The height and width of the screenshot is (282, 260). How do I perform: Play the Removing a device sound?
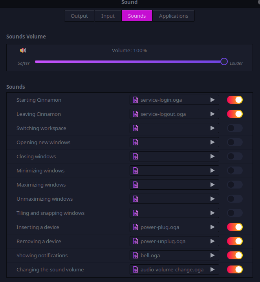click(x=212, y=241)
